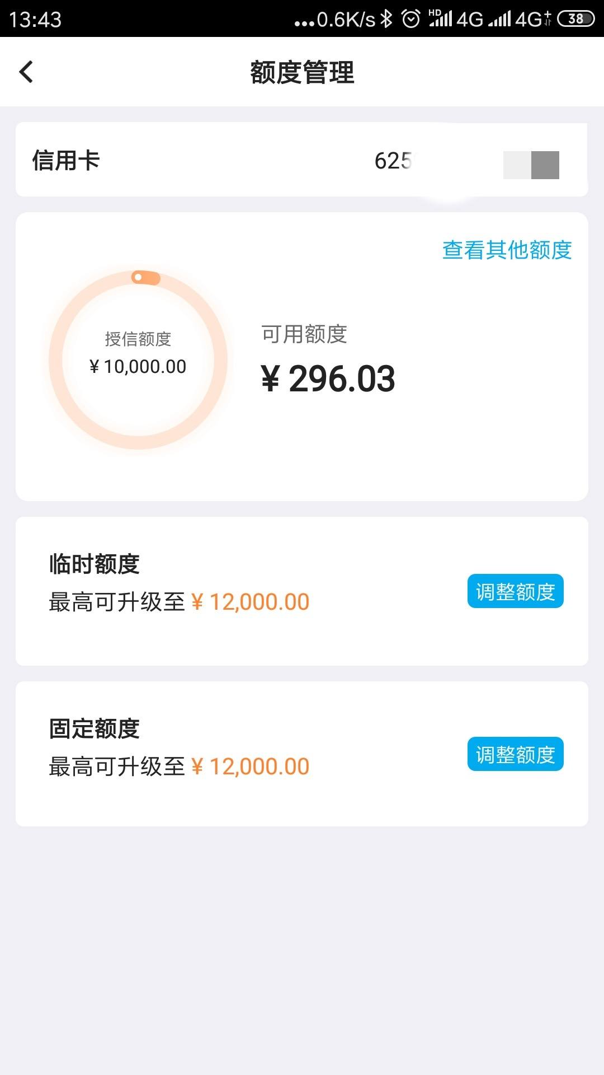Tap the 额度管理 page title
This screenshot has width=604, height=1075.
pos(302,72)
